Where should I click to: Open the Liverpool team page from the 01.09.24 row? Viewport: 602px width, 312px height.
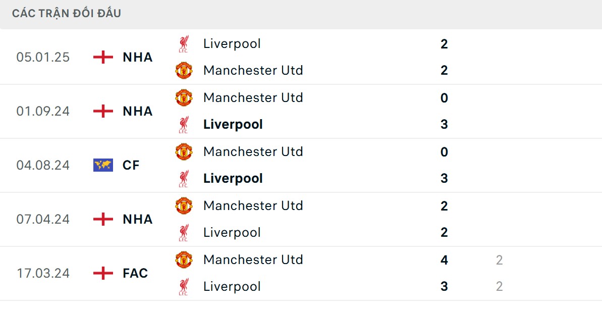[233, 124]
